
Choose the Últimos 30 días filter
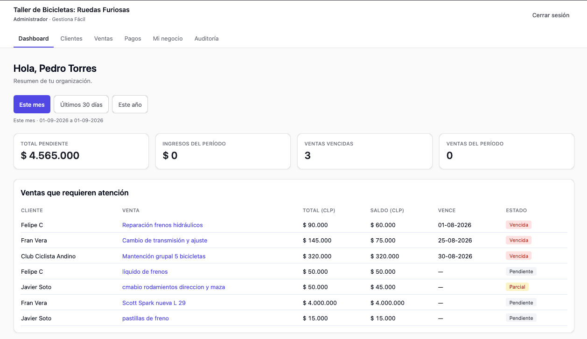coord(81,104)
